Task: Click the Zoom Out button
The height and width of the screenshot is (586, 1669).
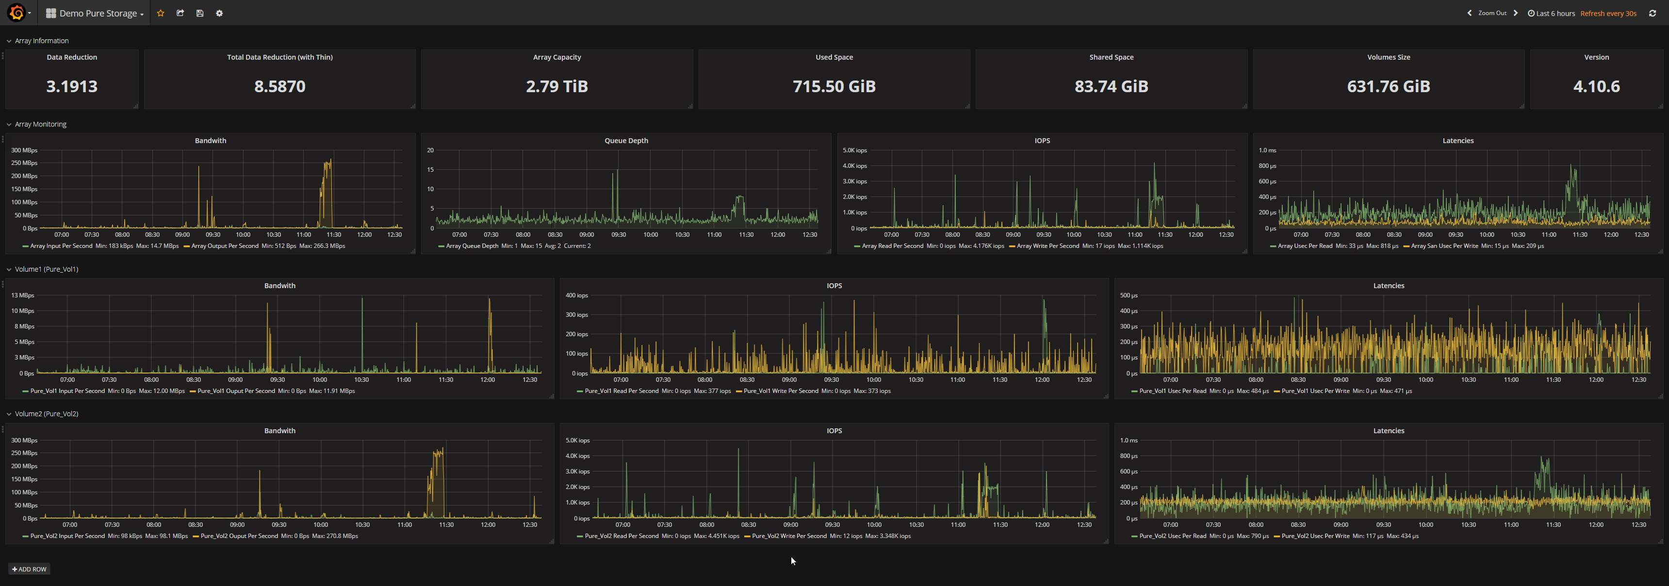Action: 1492,13
